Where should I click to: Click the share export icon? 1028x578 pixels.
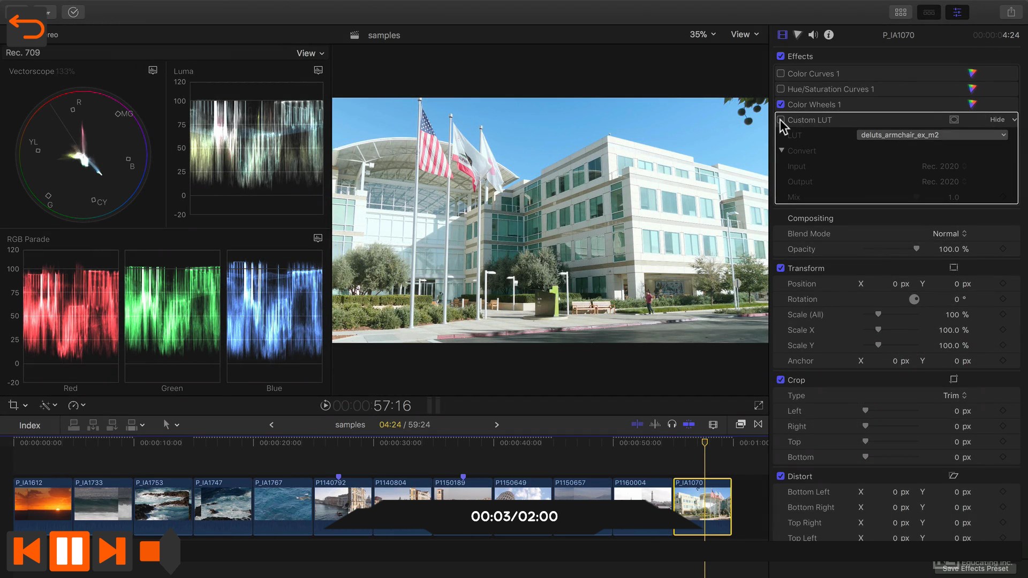(x=1011, y=12)
